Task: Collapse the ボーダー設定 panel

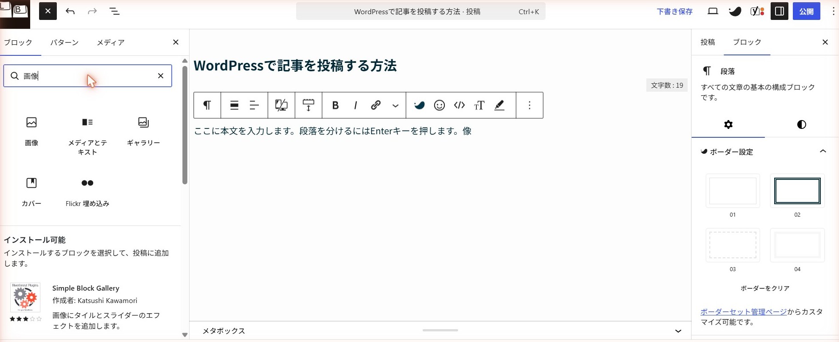Action: click(823, 151)
